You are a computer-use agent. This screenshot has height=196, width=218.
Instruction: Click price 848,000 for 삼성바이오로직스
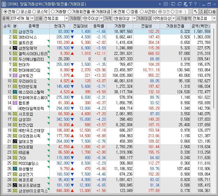(x=63, y=191)
